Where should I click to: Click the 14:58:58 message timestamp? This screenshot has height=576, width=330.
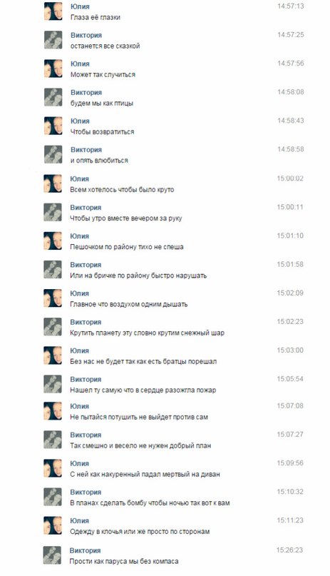pyautogui.click(x=290, y=149)
